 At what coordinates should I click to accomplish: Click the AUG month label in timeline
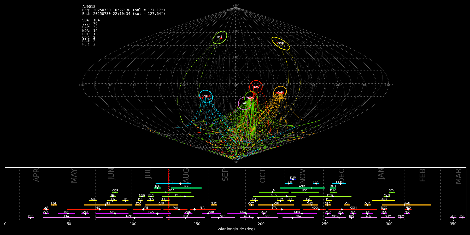coord(186,175)
